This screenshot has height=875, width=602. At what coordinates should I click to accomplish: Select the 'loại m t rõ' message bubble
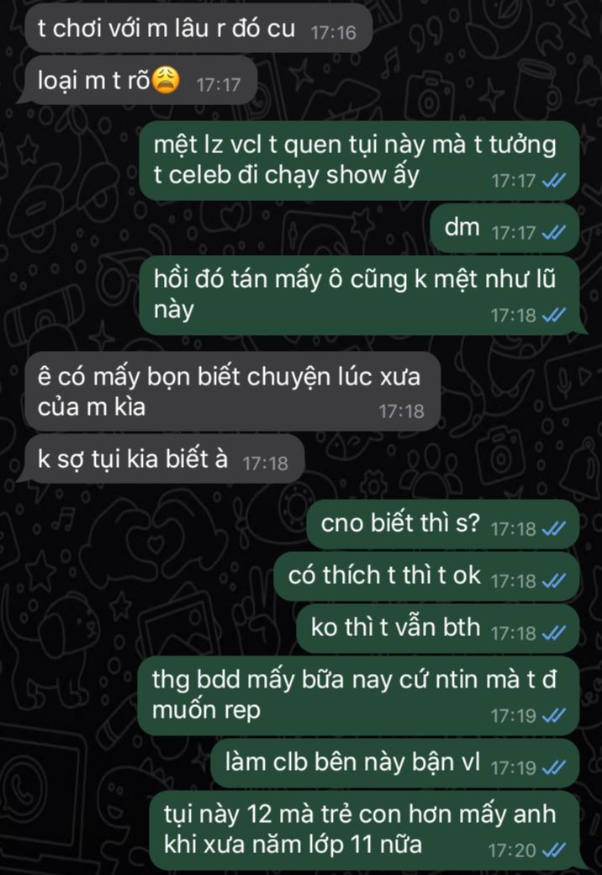(138, 80)
